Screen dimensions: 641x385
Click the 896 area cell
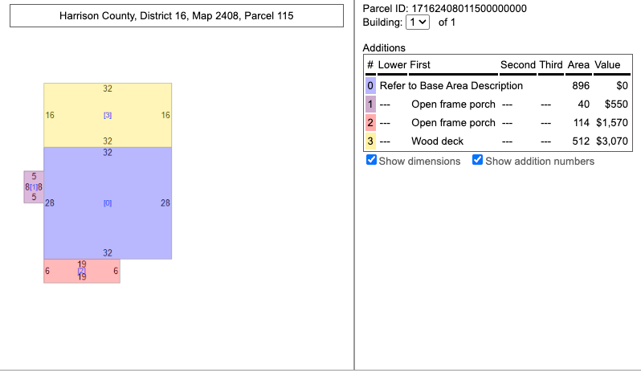pyautogui.click(x=581, y=85)
